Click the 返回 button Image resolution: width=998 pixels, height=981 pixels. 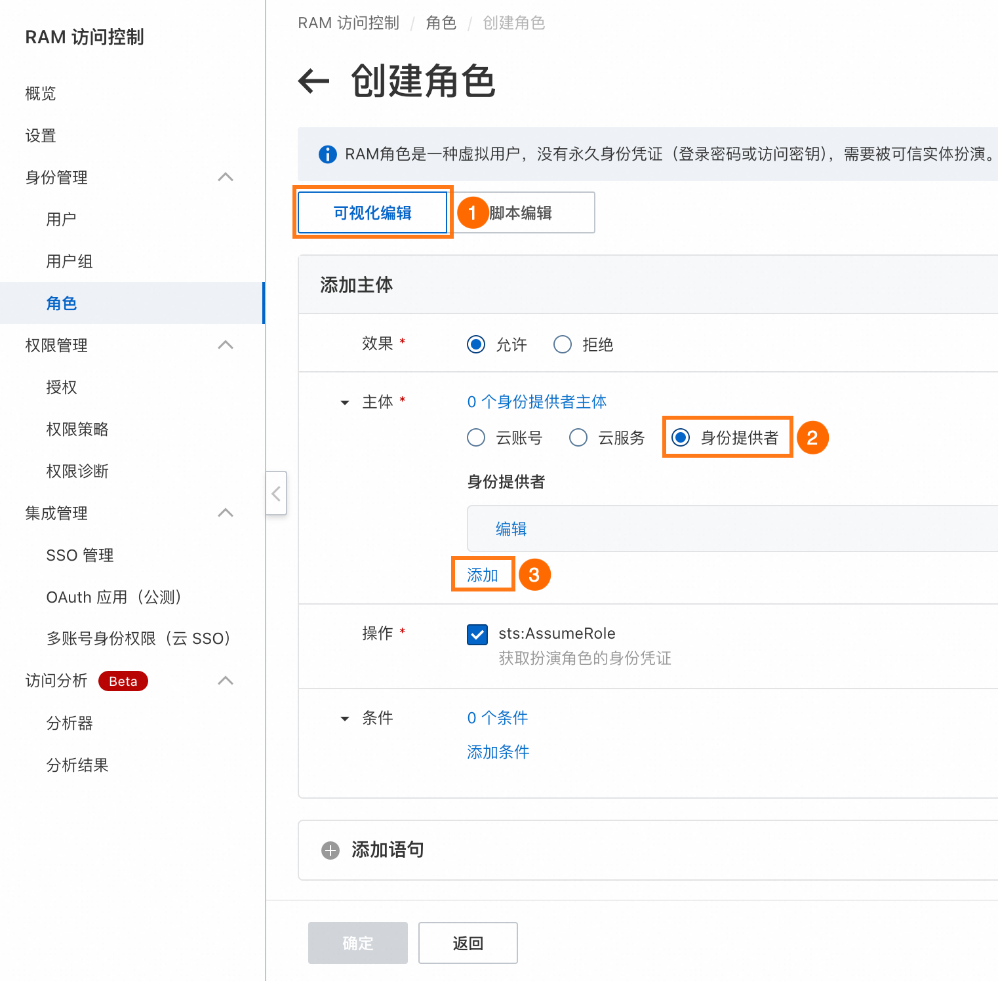point(468,943)
